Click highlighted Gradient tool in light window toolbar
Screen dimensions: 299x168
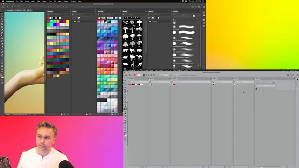[125, 109]
